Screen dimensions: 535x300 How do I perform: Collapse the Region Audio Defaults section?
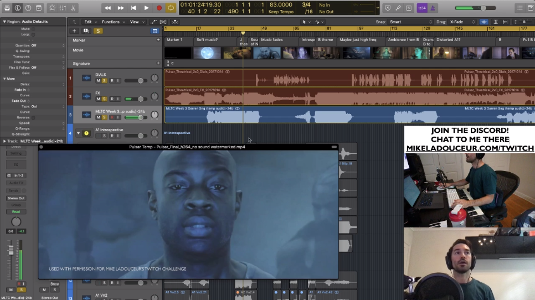coord(4,22)
